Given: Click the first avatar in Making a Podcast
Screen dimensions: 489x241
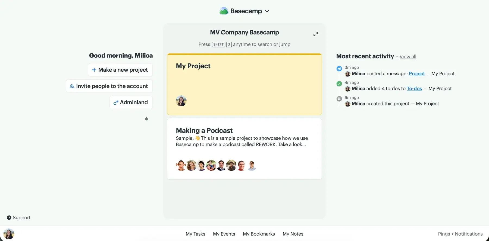Looking at the screenshot, I should pyautogui.click(x=181, y=165).
